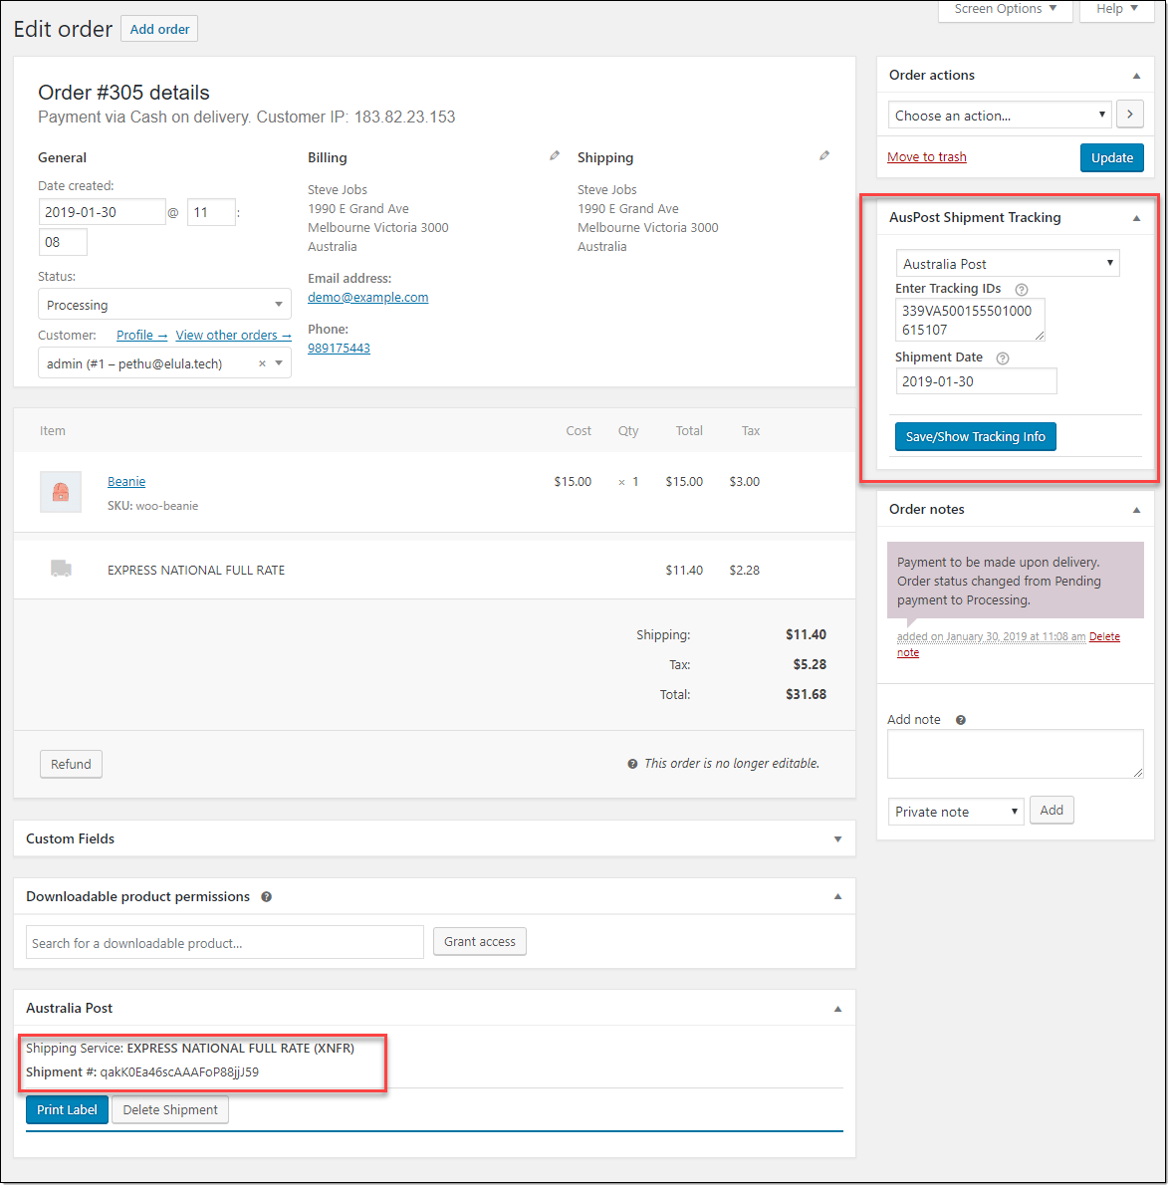Click the Refund button

[x=71, y=764]
